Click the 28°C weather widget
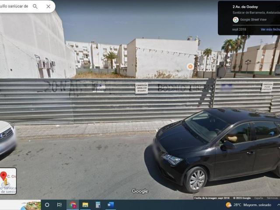 click(x=248, y=205)
